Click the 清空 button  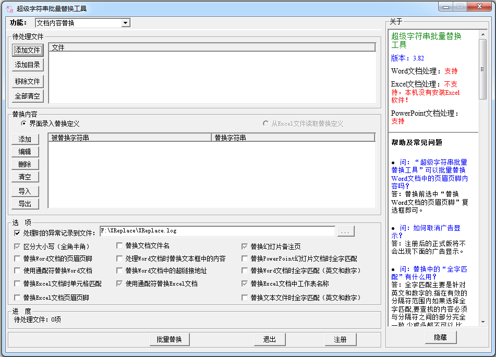click(25, 177)
